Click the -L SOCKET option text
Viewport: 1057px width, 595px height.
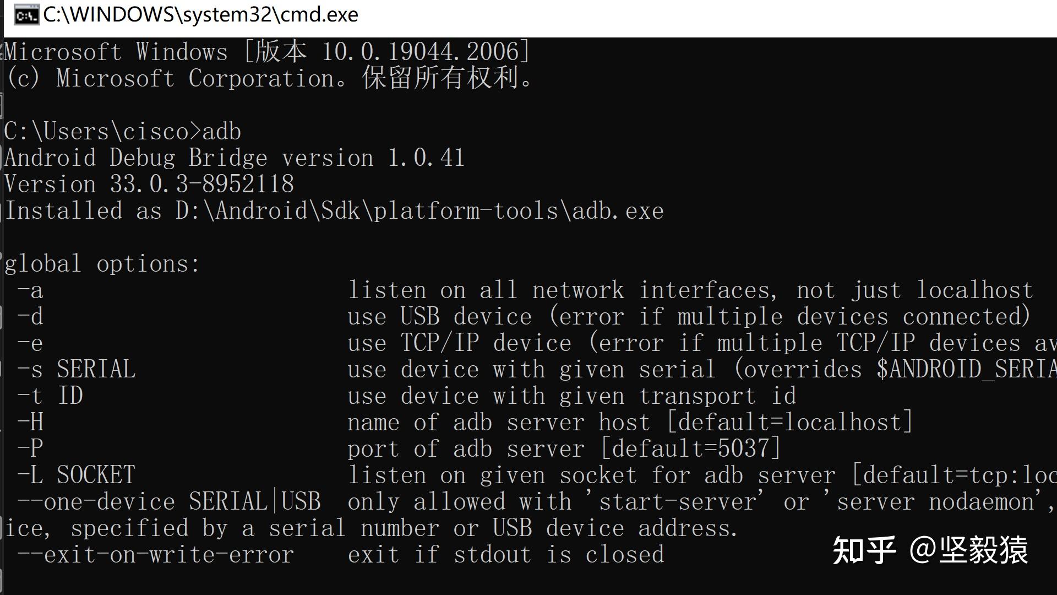click(x=76, y=475)
